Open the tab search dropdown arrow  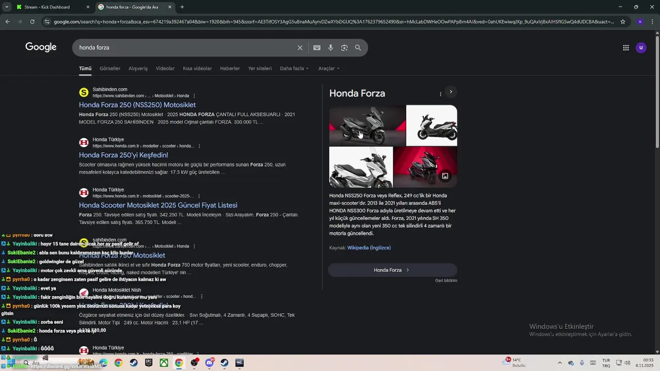pos(6,7)
